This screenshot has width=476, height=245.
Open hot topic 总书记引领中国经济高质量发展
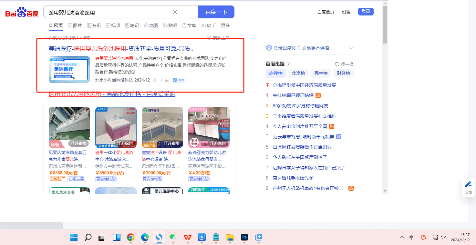305,85
